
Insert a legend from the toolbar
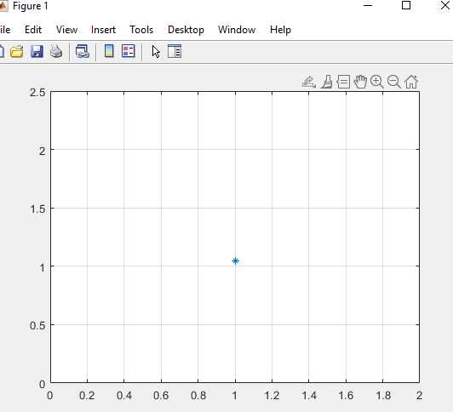[129, 51]
